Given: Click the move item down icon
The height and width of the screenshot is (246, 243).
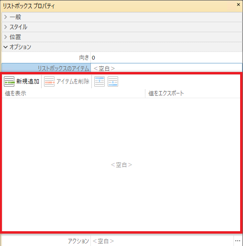Looking at the screenshot, I should point(113,82).
